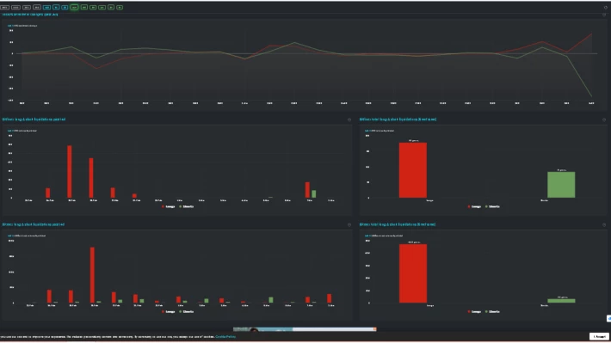Click the red Longs bar in Bitmex total chart
This screenshot has height=343, width=611.
[413, 273]
